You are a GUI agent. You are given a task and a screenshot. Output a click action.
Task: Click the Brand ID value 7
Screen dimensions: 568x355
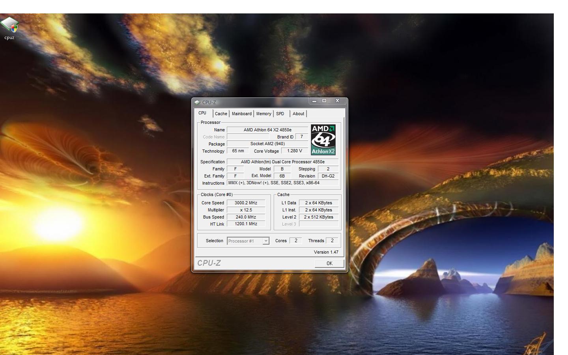point(302,137)
